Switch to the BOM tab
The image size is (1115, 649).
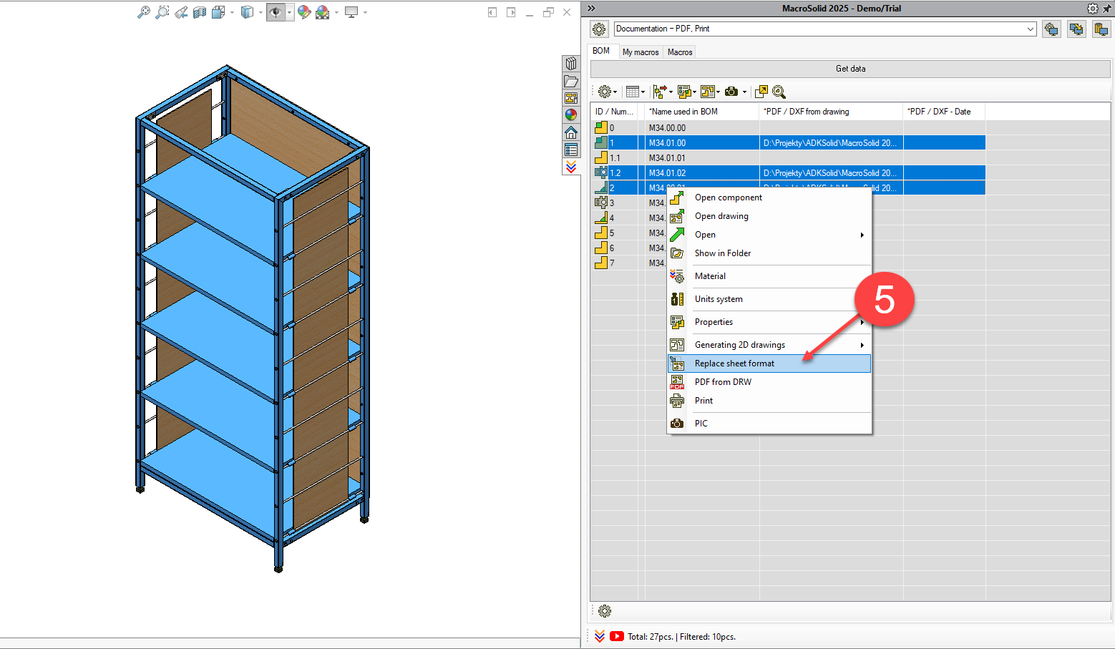point(601,51)
